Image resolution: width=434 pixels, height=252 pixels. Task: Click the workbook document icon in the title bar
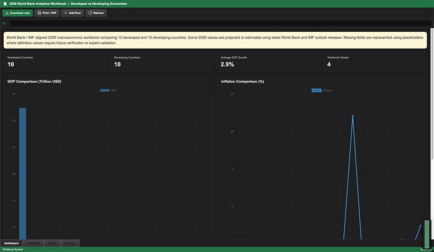[x=5, y=4]
